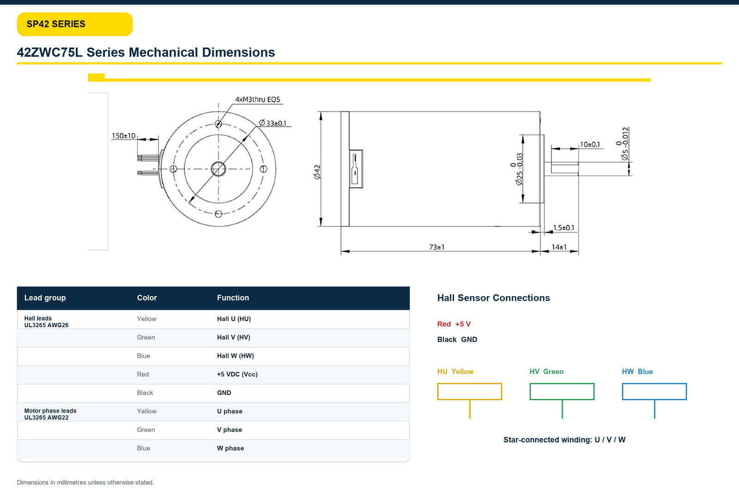Image resolution: width=739 pixels, height=493 pixels.
Task: Select the W phase cell
Action: click(x=230, y=448)
